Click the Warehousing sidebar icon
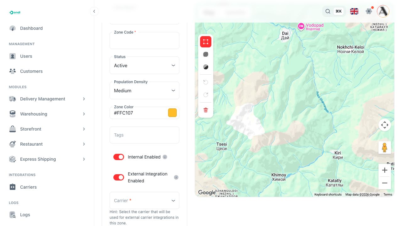Screen dimensions: 402x226 click(13, 114)
